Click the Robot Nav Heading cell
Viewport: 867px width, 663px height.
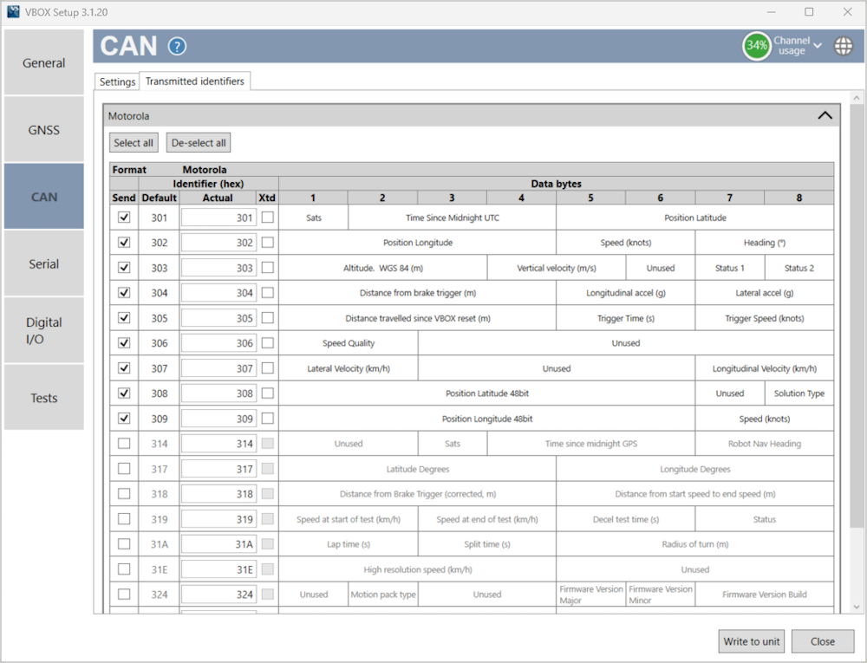(x=764, y=444)
